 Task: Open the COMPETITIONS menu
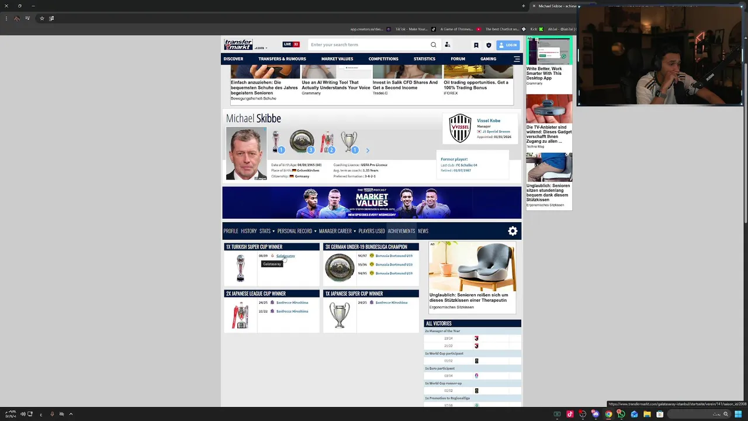(383, 58)
